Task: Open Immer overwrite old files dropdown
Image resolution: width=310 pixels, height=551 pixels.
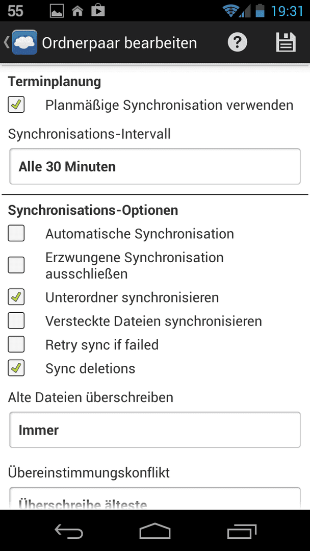Action: [x=155, y=430]
